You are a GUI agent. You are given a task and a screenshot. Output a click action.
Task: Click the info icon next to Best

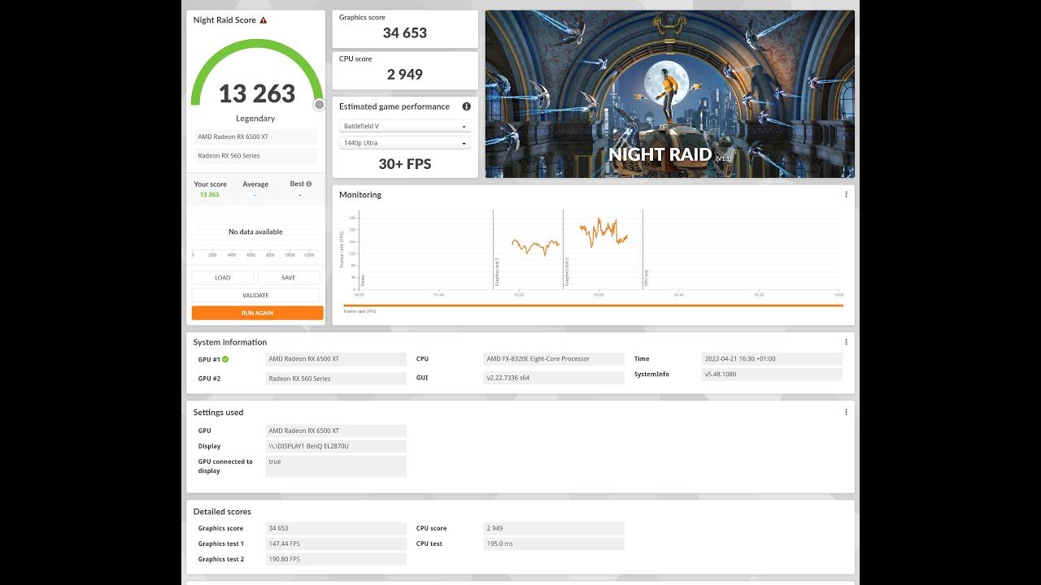[x=309, y=184]
